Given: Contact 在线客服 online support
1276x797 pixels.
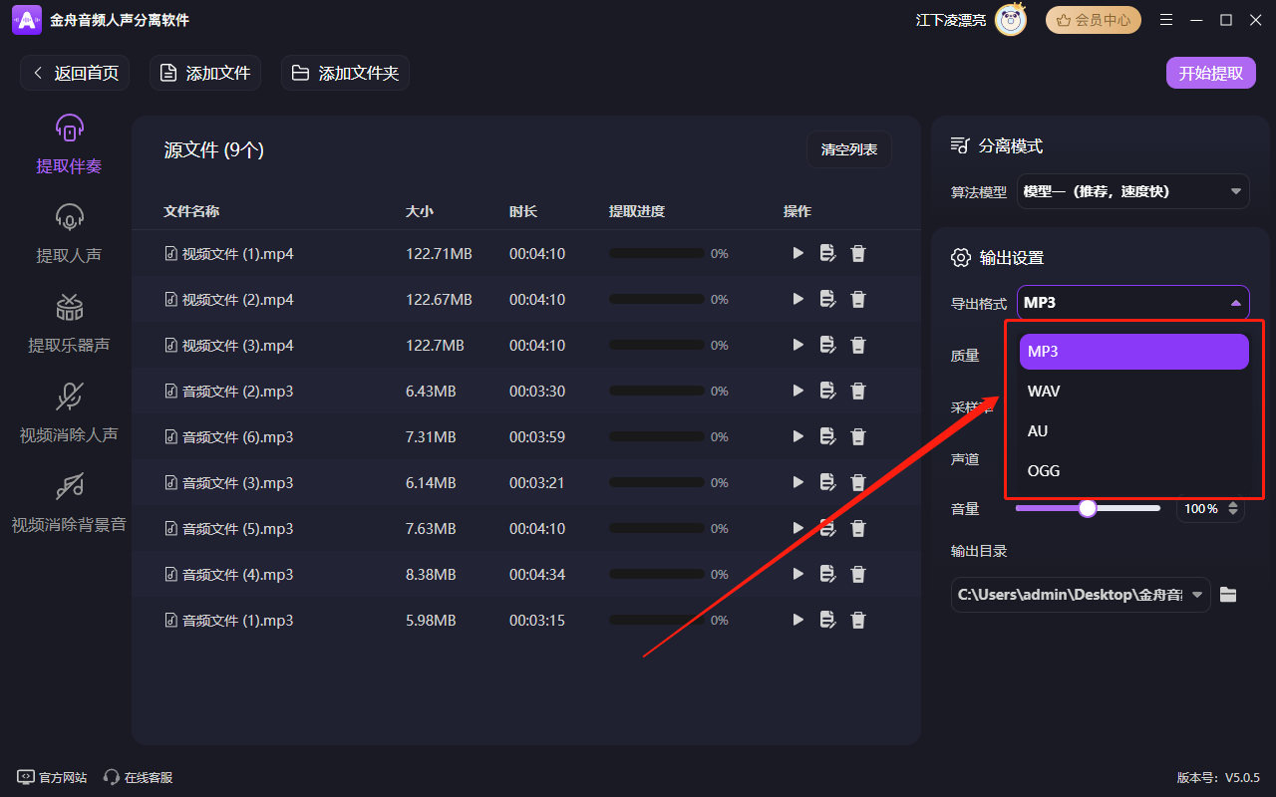Looking at the screenshot, I should pyautogui.click(x=137, y=777).
